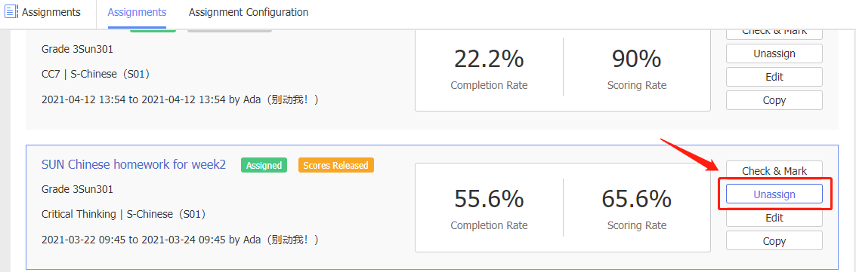Copy the CC7 S-Chinese assignment
Image resolution: width=856 pixels, height=272 pixels.
pyautogui.click(x=774, y=100)
